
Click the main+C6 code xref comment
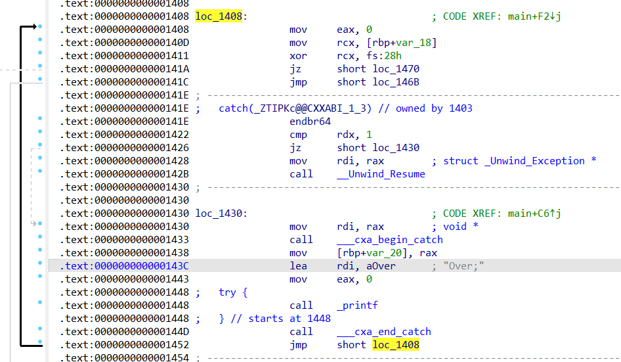pos(534,214)
